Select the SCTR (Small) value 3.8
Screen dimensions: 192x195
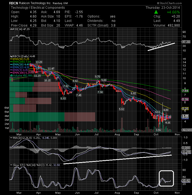pos(113,25)
